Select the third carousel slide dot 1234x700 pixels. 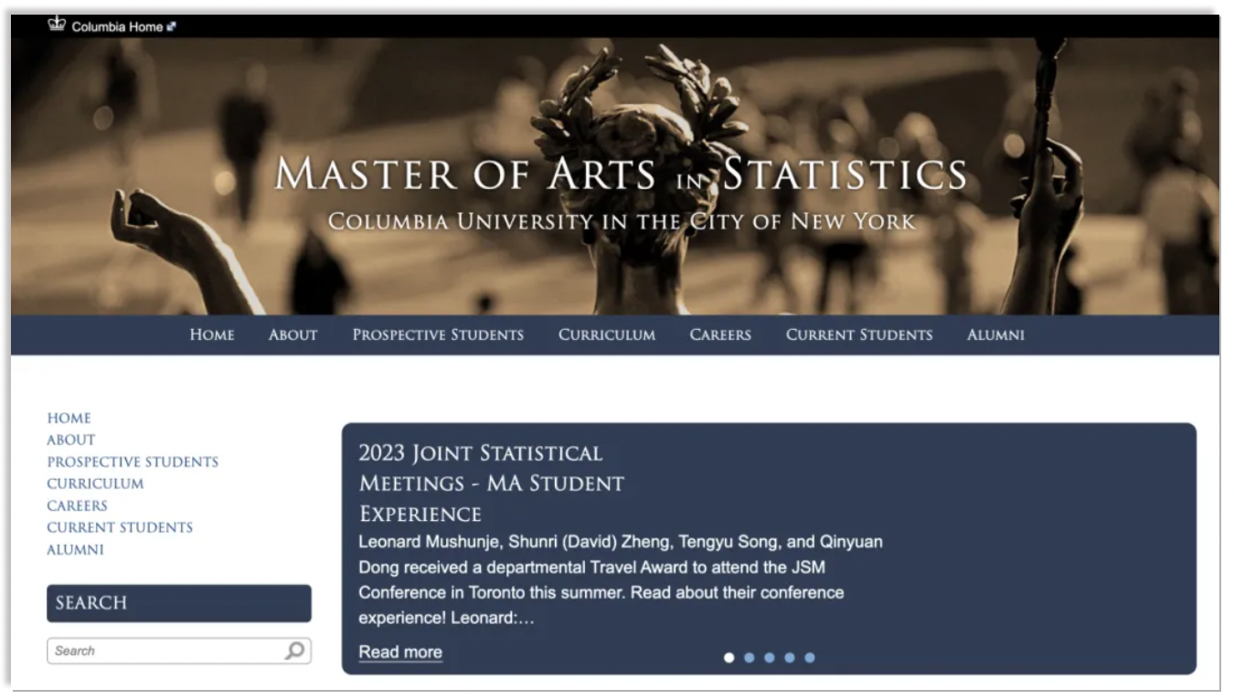770,657
